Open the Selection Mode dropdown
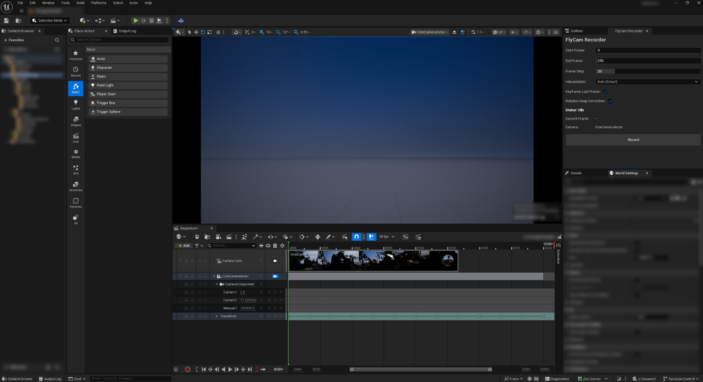Viewport: 703px width, 382px height. 49,21
